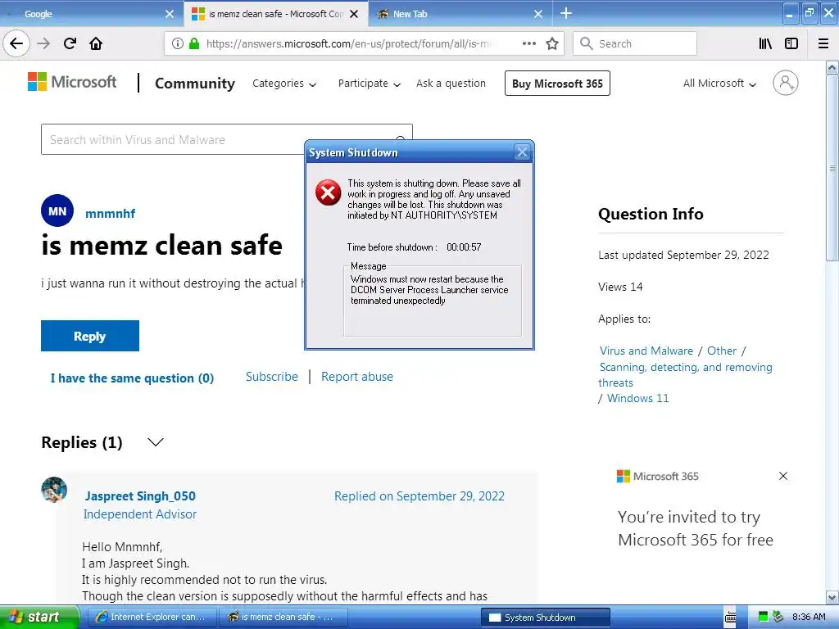Open the Windows 11 link

[637, 399]
